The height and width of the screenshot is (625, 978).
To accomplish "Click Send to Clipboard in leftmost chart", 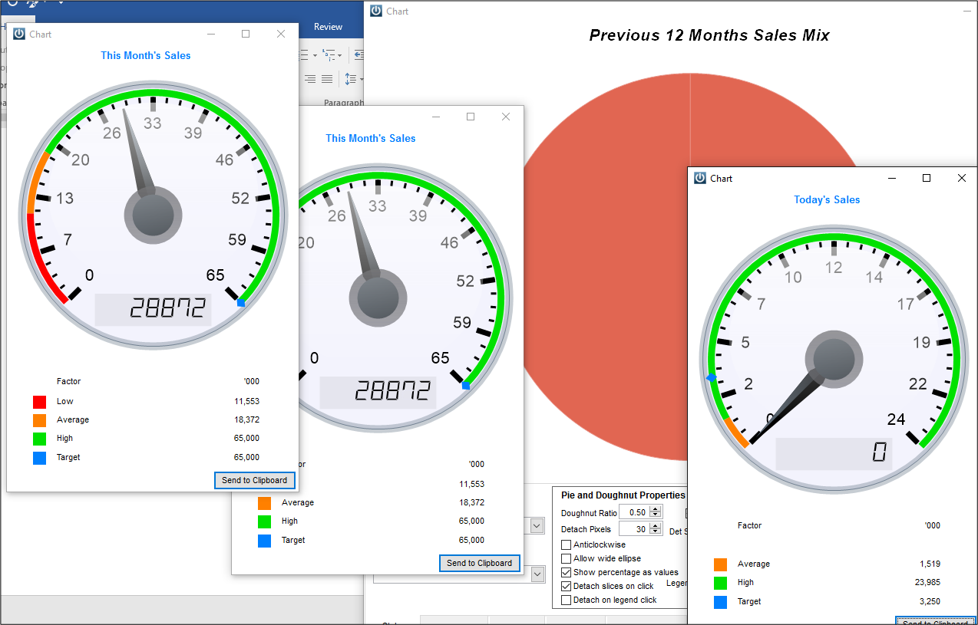I will (255, 480).
